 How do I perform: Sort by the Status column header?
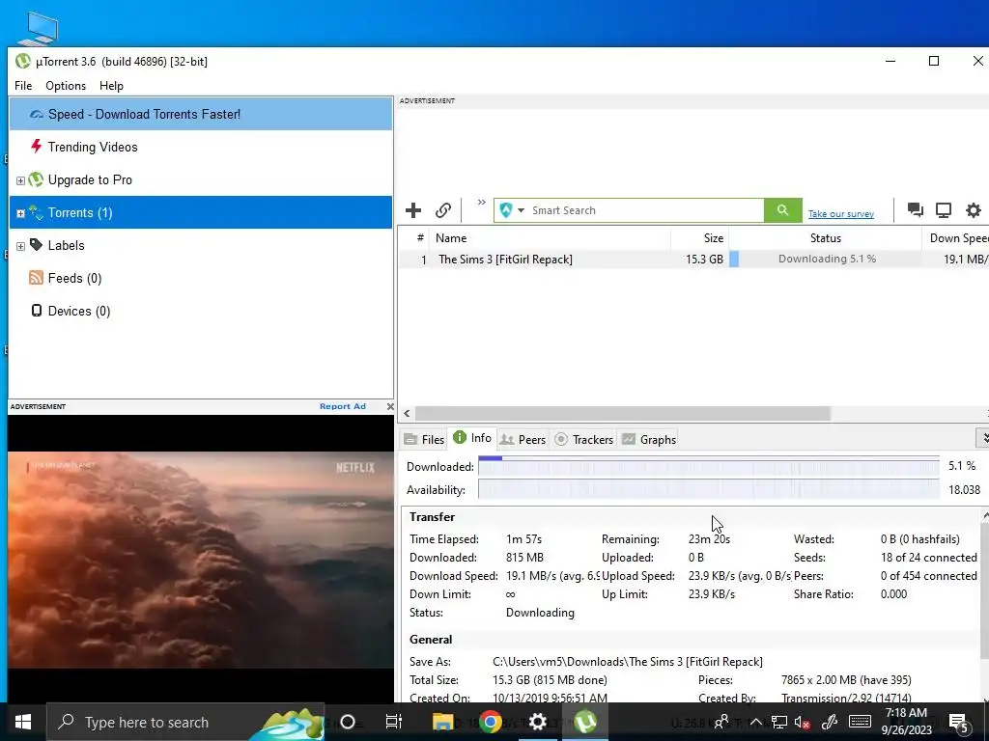(x=825, y=238)
